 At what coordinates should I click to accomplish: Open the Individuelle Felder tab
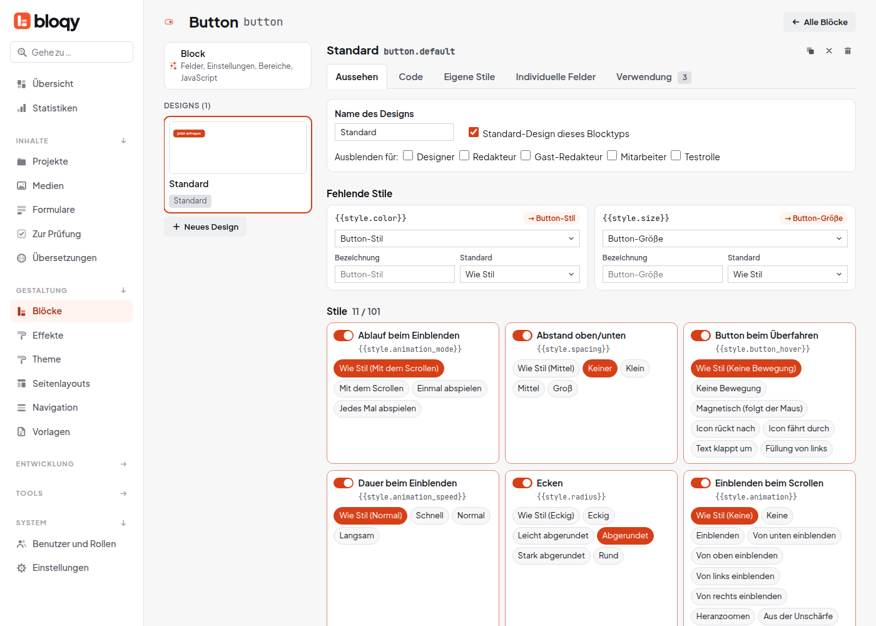(556, 77)
